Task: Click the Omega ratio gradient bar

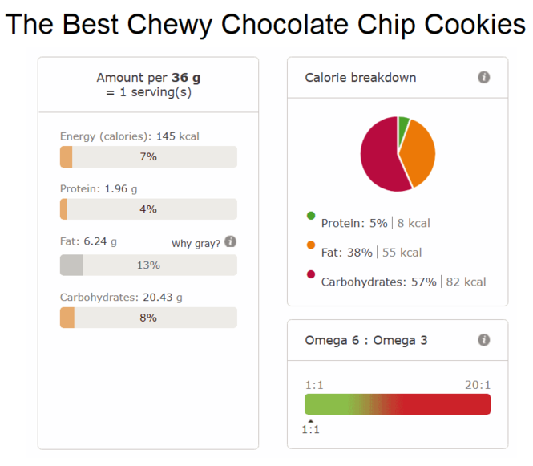Action: coord(398,404)
